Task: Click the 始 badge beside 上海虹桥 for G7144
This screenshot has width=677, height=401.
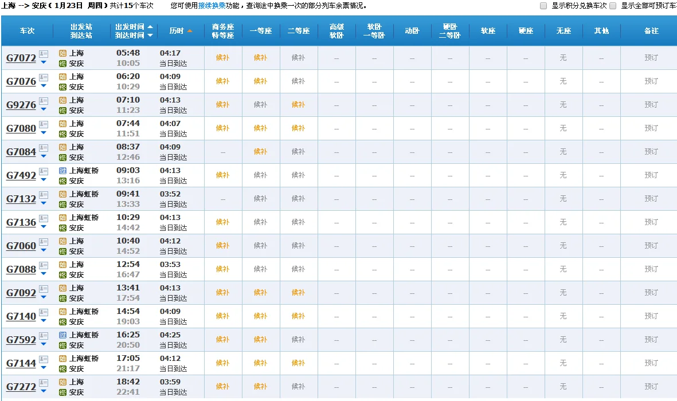Action: pos(62,359)
